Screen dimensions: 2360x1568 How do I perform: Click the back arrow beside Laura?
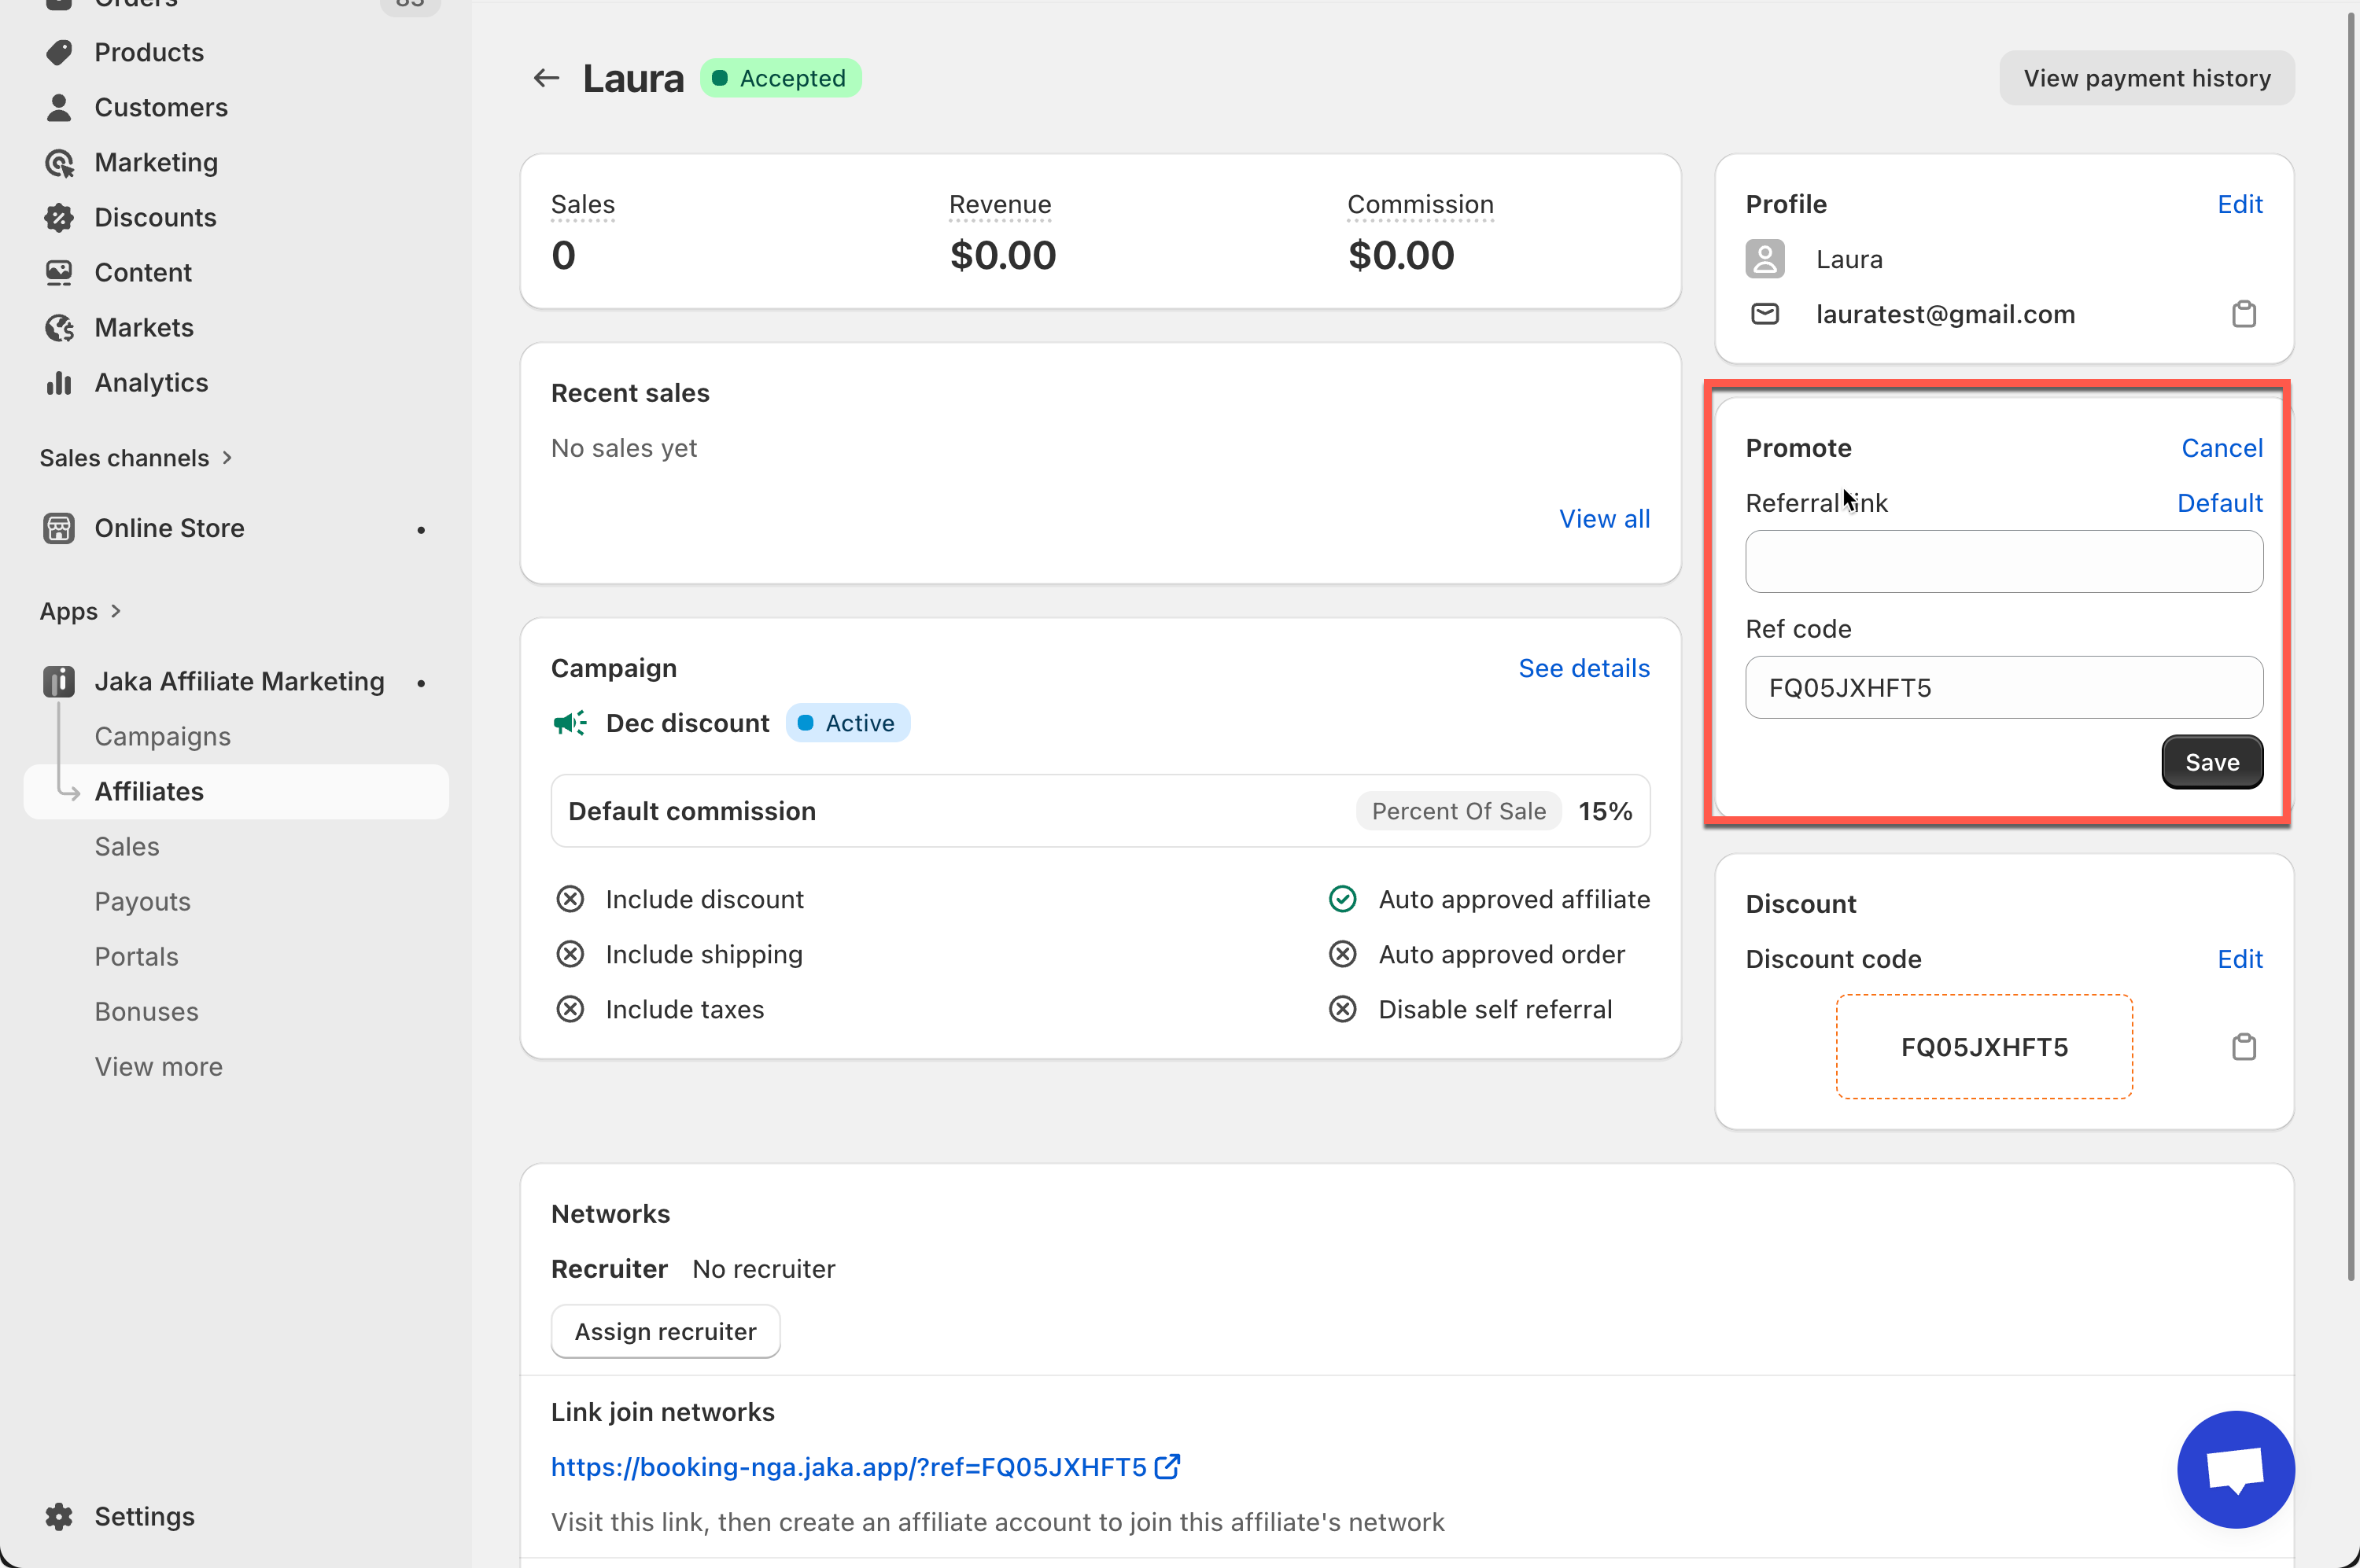click(546, 78)
